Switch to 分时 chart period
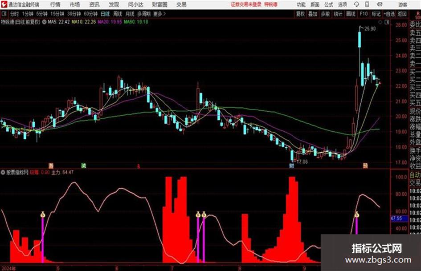Screen dimensions: 421x271 14,14
